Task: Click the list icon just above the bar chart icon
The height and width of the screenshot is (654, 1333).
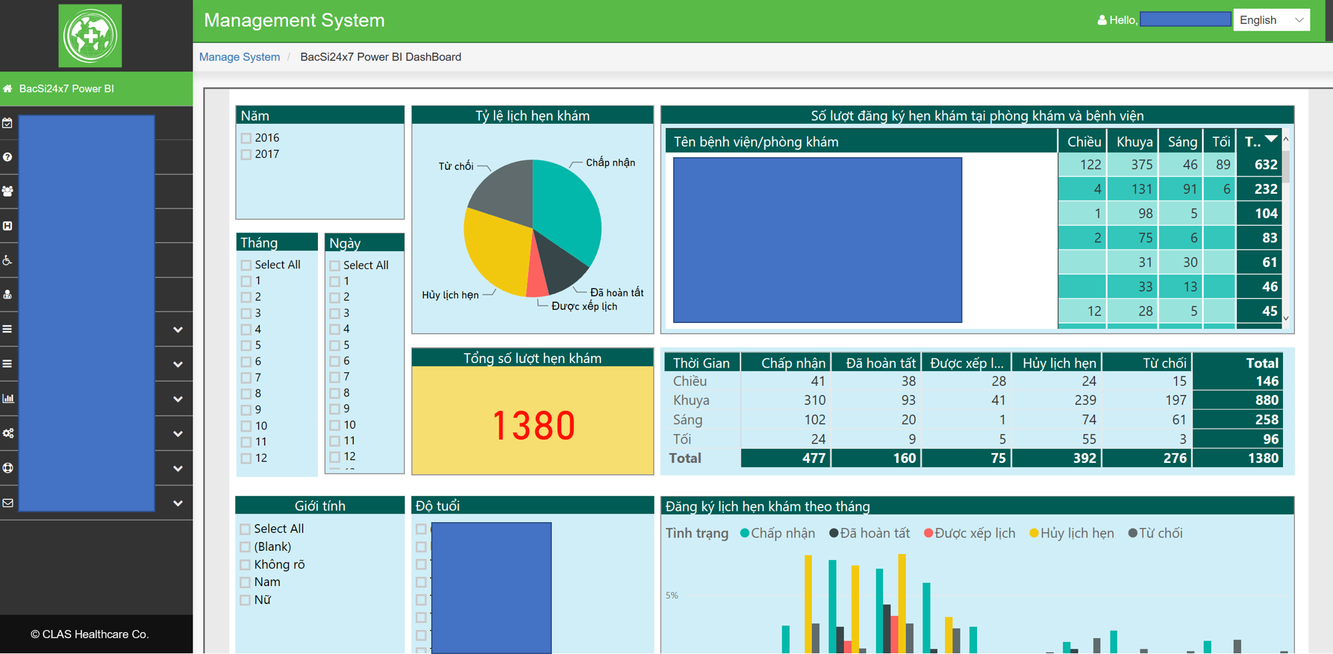Action: (7, 364)
